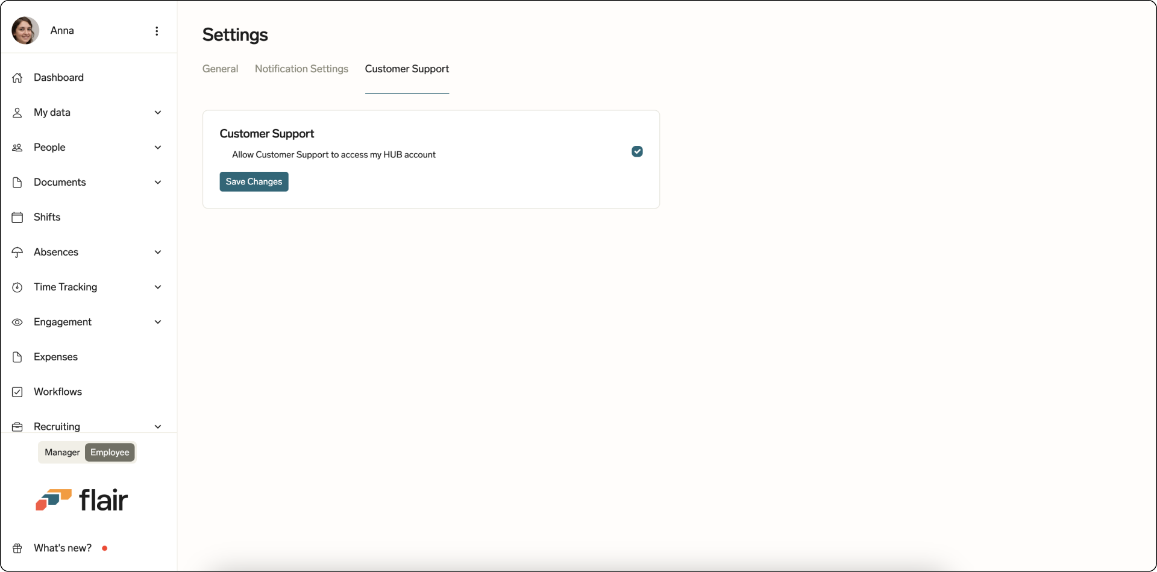Select the Expenses document icon
The width and height of the screenshot is (1157, 572).
17,357
